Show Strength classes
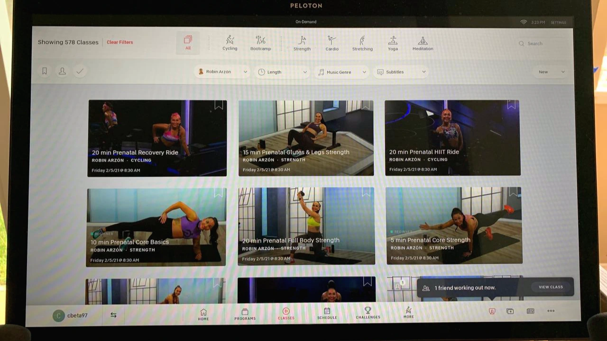 302,43
